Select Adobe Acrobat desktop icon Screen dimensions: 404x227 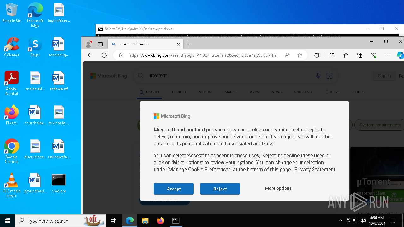point(12,83)
